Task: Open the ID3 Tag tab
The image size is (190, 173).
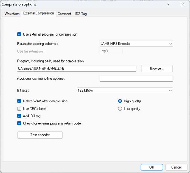Action: tap(81, 14)
